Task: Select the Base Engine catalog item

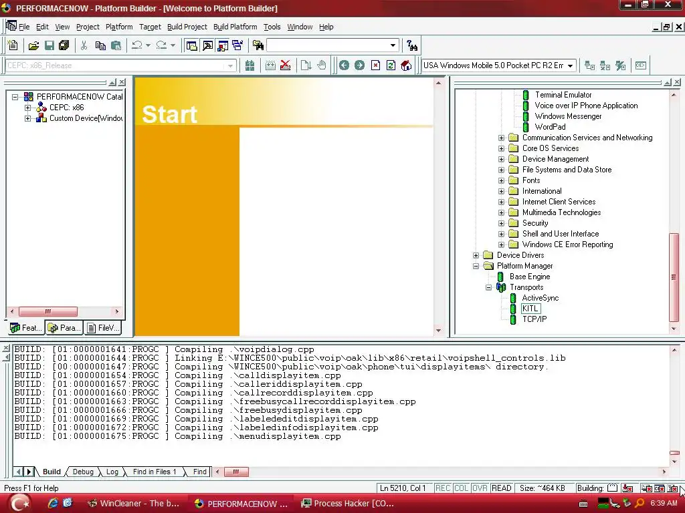Action: [530, 277]
